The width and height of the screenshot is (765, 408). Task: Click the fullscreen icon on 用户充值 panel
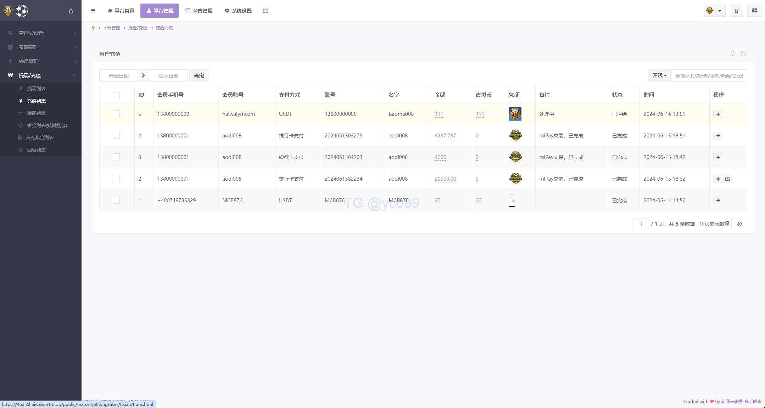[x=743, y=53]
